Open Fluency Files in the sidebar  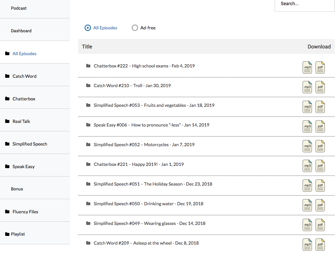click(x=25, y=212)
